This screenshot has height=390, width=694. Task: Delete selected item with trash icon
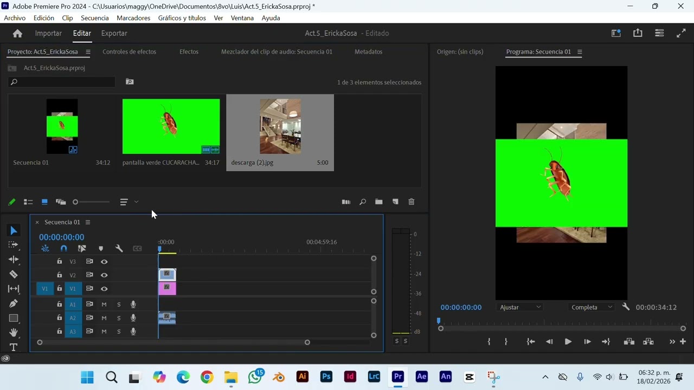[412, 202]
